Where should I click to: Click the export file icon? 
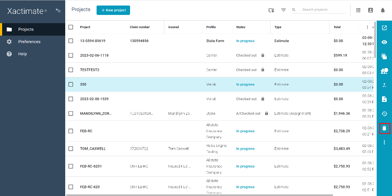point(384,99)
